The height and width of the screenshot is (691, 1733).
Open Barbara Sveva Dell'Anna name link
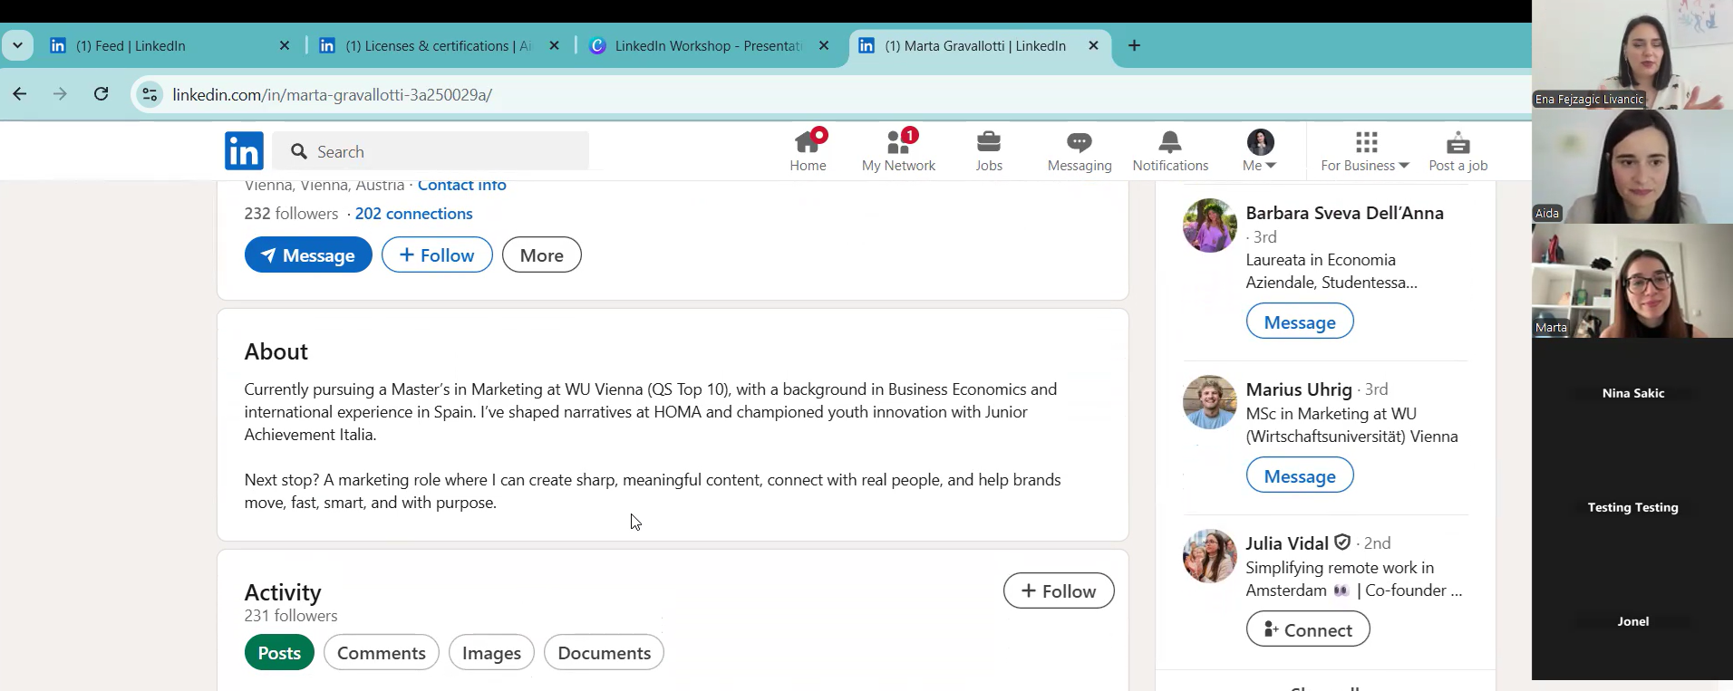coord(1345,213)
